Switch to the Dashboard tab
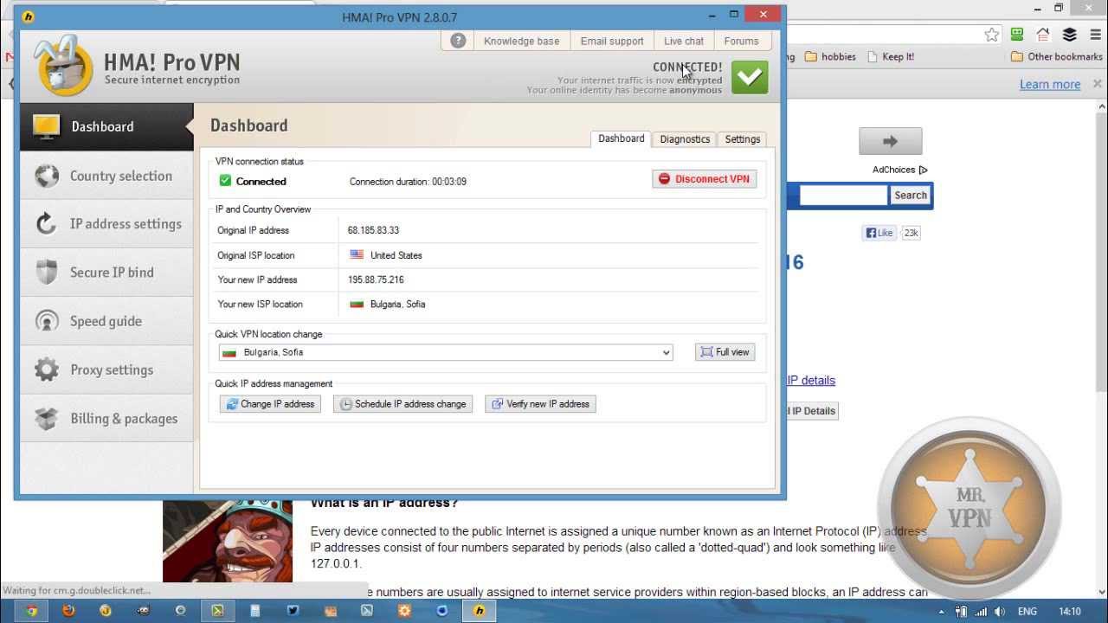1108x623 pixels. tap(621, 138)
